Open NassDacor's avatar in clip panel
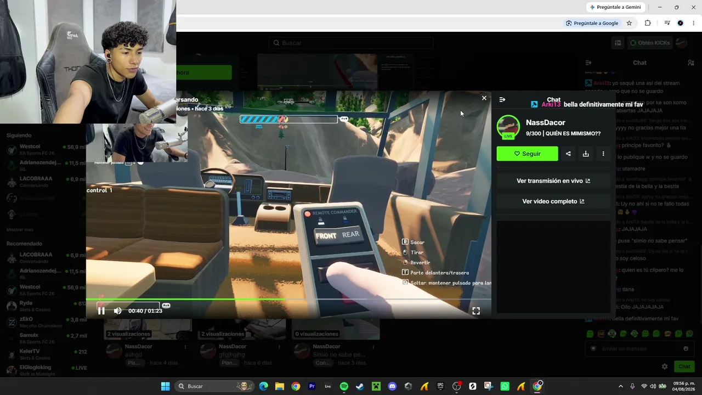This screenshot has width=702, height=395. pos(508,127)
